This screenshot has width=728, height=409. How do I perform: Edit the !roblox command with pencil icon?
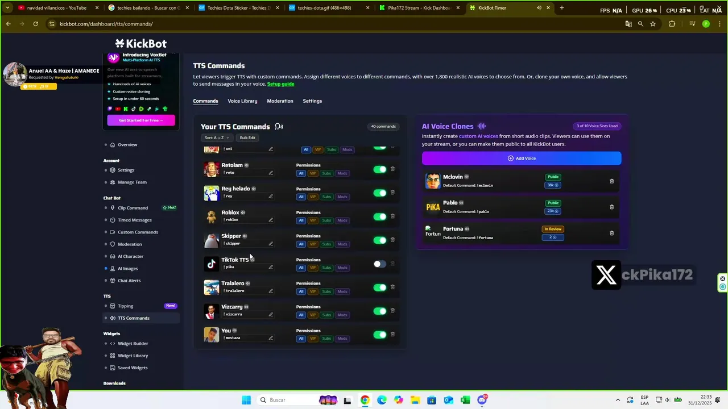click(x=271, y=220)
